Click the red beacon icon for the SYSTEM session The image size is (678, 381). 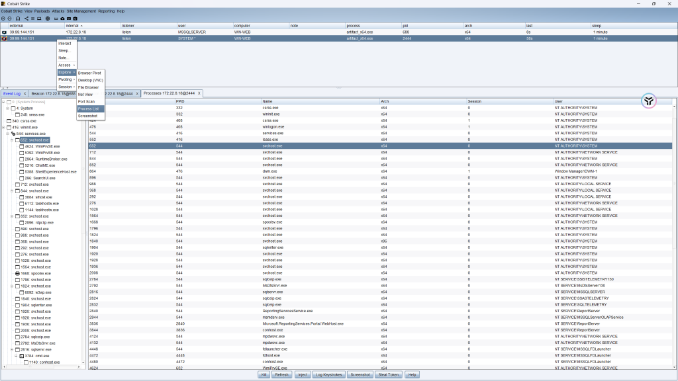[5, 38]
